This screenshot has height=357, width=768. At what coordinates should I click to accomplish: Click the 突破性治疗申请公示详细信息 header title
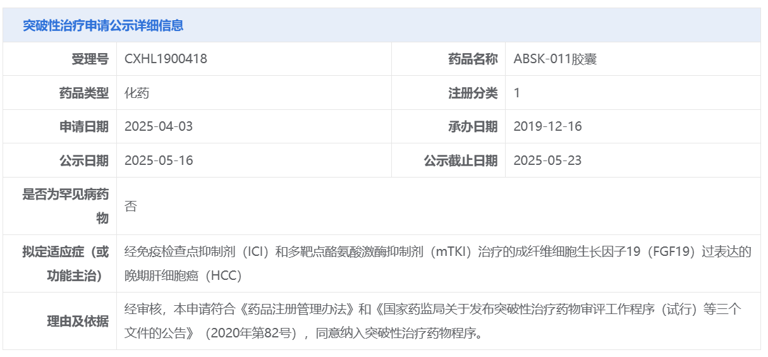coord(103,26)
